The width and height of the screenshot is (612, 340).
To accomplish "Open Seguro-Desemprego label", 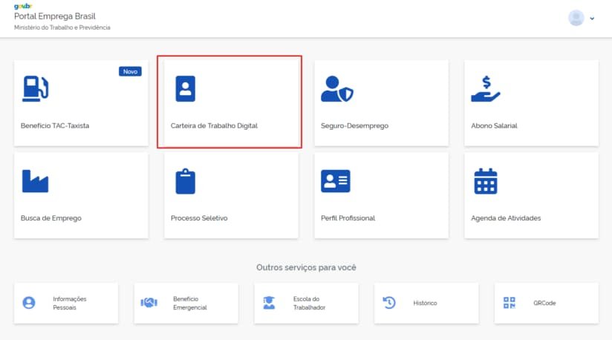I will pyautogui.click(x=355, y=125).
